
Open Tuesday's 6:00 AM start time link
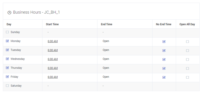[53, 50]
